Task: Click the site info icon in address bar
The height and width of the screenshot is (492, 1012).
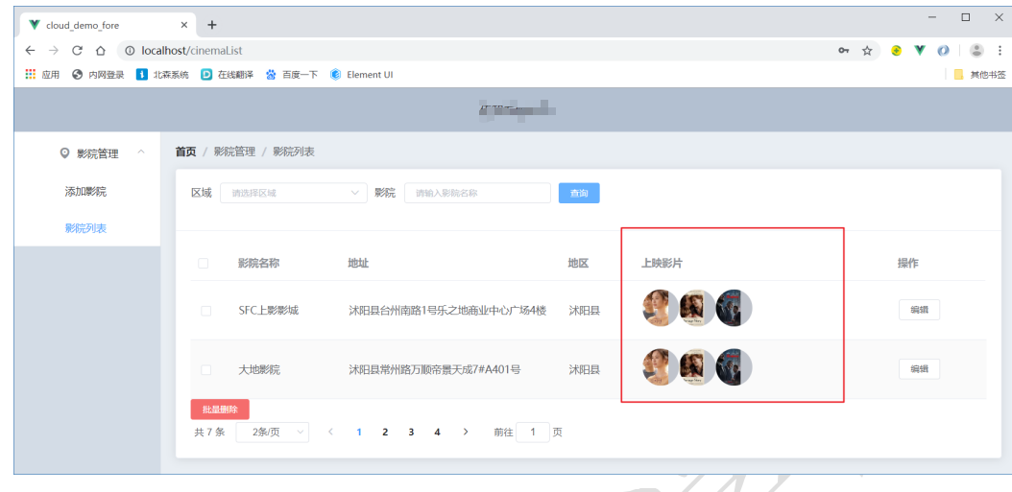Action: tap(130, 50)
